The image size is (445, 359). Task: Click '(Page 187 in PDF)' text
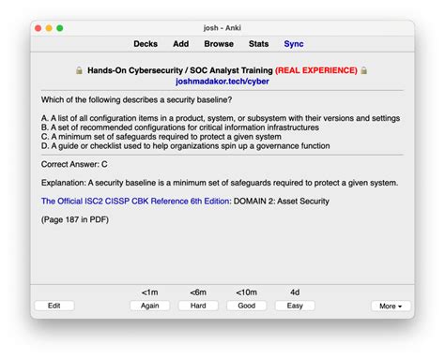(75, 219)
